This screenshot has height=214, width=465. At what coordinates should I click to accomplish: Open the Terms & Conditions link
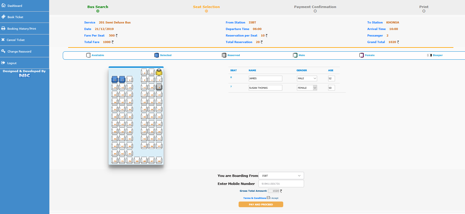(254, 198)
